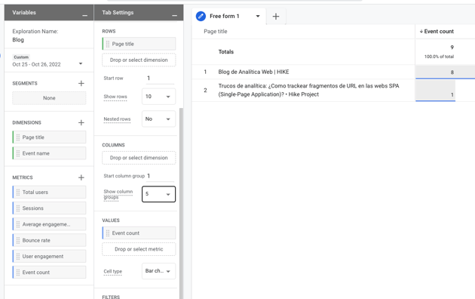Change the Nested rows dropdown
This screenshot has width=475, height=299.
158,119
